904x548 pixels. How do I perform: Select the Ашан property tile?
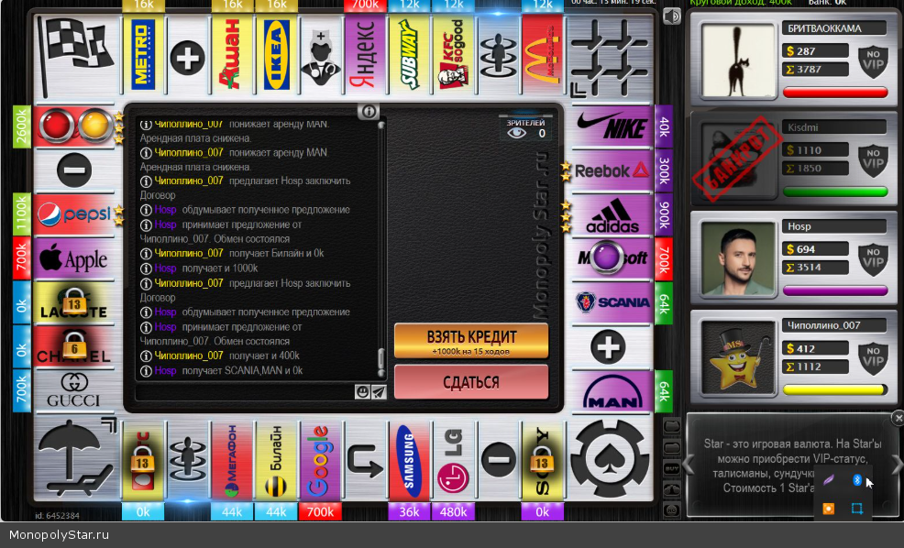coord(232,55)
